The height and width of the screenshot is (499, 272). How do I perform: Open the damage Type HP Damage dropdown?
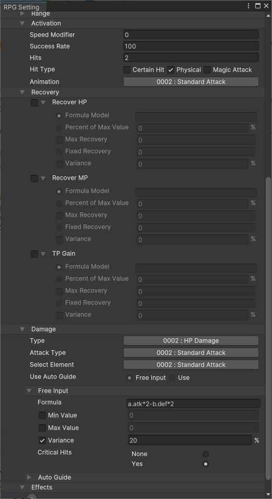click(191, 341)
